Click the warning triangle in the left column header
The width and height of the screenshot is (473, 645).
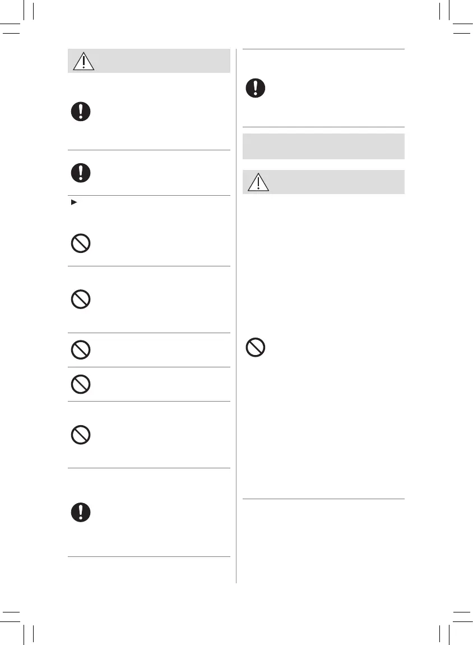pos(84,61)
